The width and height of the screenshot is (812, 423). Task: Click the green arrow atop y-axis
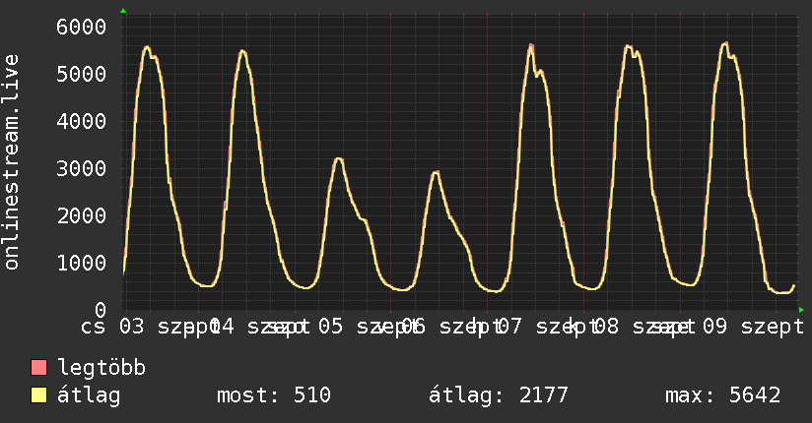click(123, 11)
